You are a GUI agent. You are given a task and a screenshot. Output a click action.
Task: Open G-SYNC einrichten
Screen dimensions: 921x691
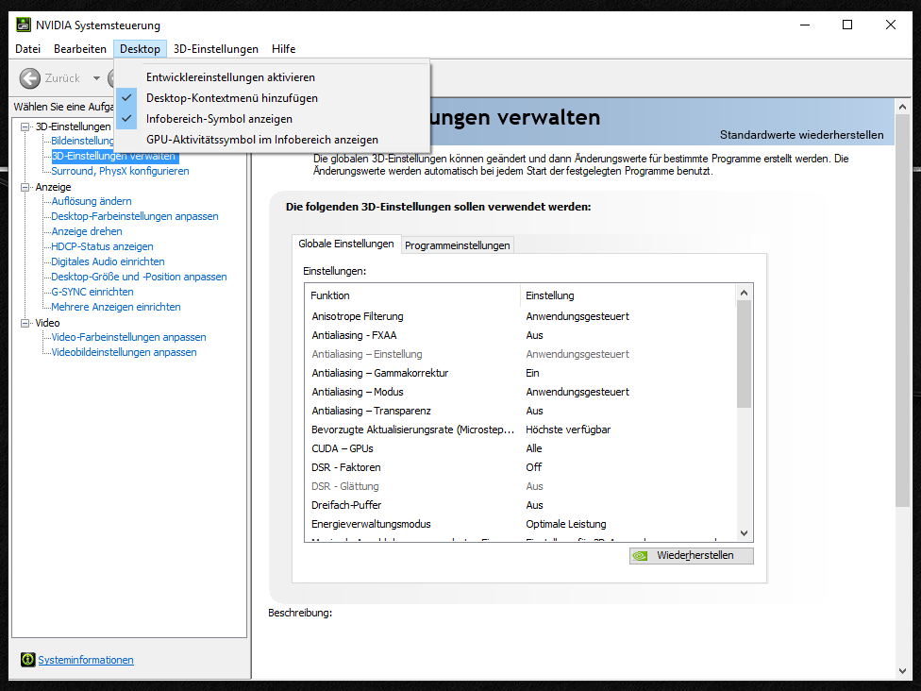(x=92, y=292)
